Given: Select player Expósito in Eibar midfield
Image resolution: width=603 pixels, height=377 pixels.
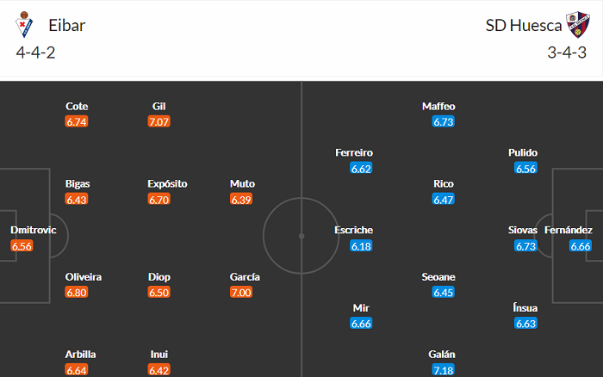Looking at the screenshot, I should (x=167, y=184).
